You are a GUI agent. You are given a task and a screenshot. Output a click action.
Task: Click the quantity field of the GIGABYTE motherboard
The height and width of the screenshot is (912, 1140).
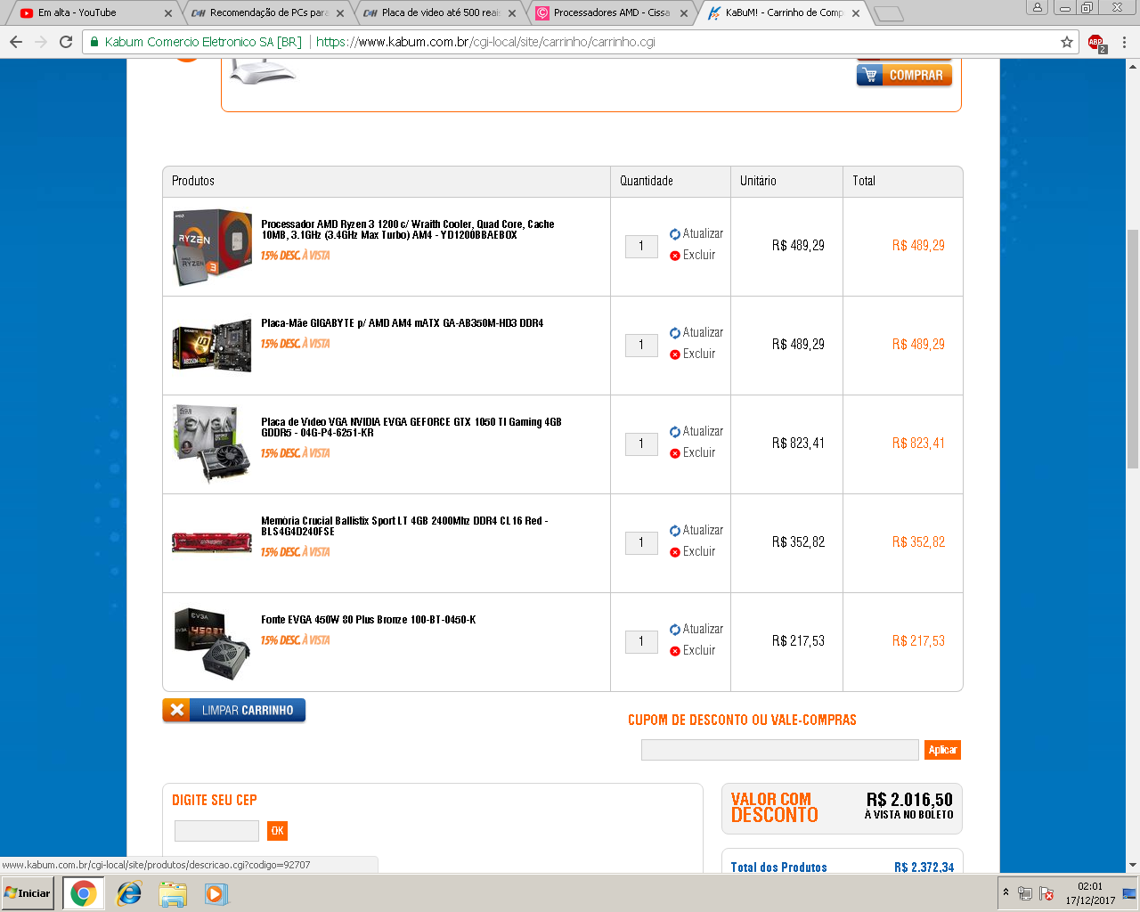[x=641, y=346]
